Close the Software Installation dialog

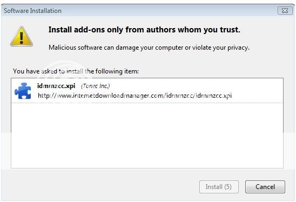point(285,11)
